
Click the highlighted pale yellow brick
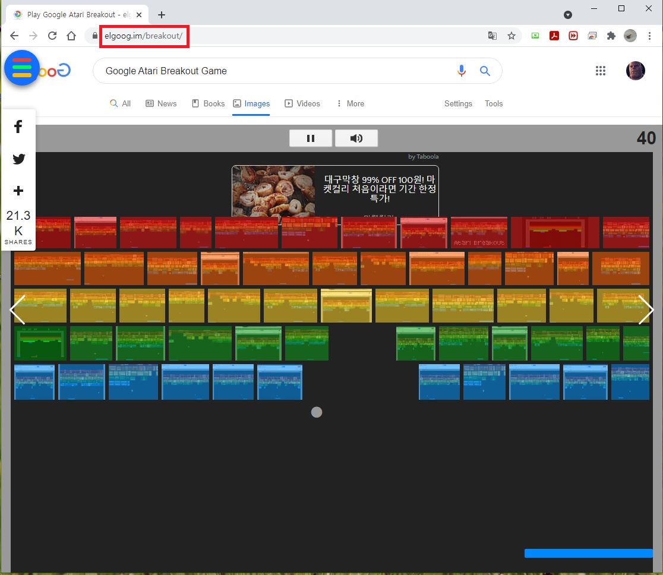[346, 306]
